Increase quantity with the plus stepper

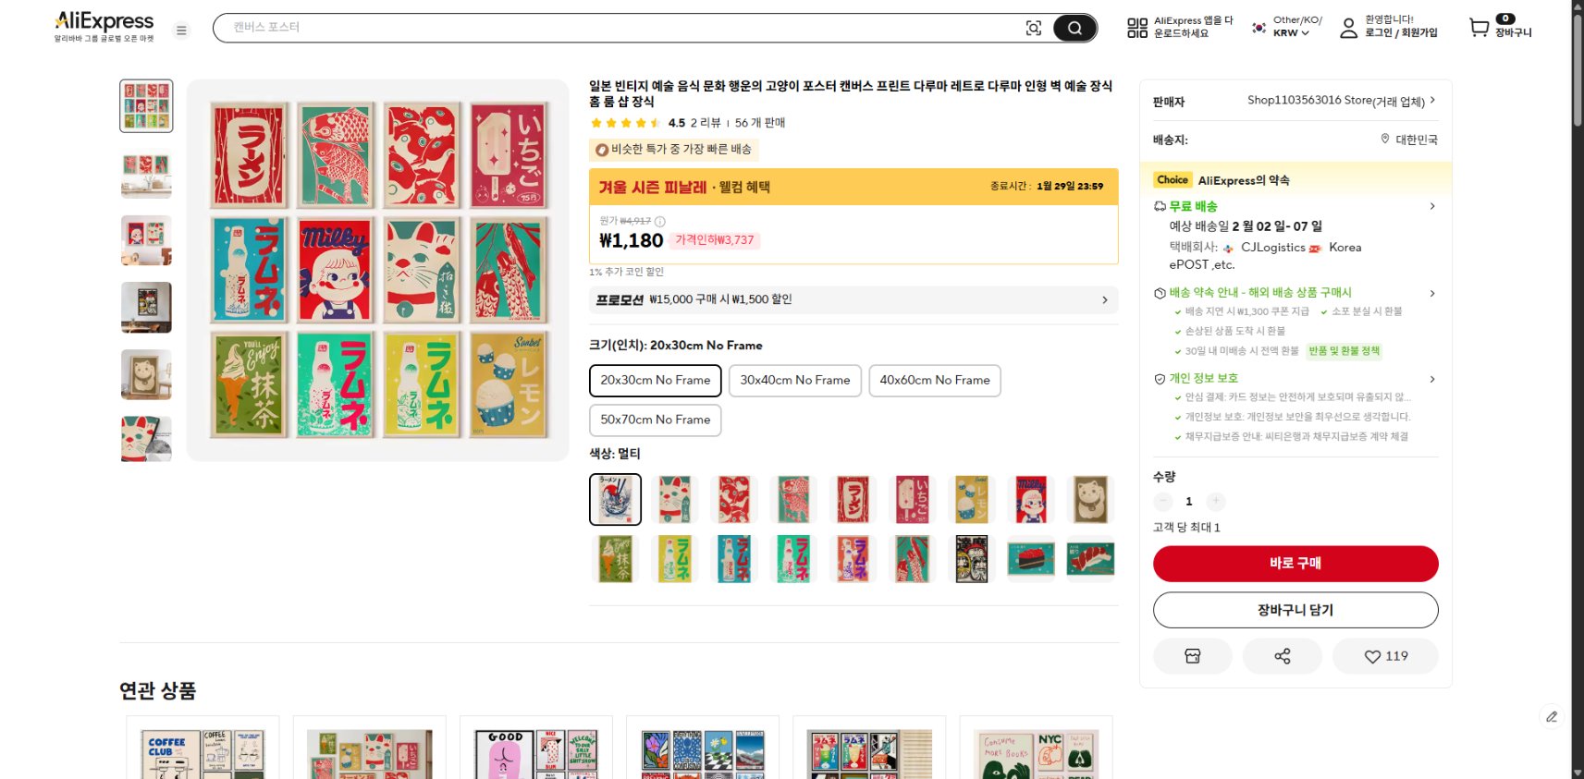1216,501
